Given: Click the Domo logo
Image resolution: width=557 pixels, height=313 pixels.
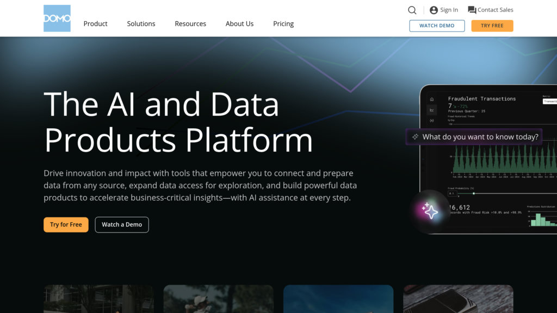Looking at the screenshot, I should (x=57, y=18).
